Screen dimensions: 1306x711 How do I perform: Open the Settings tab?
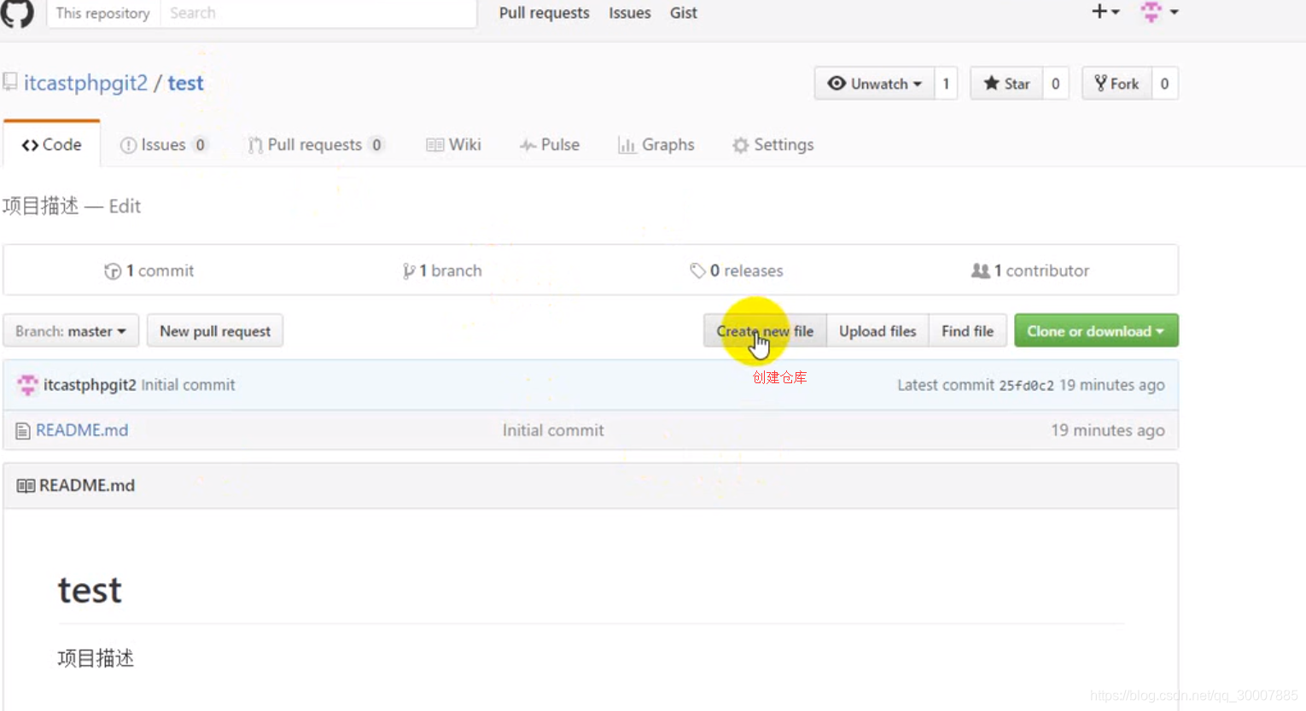pos(773,144)
